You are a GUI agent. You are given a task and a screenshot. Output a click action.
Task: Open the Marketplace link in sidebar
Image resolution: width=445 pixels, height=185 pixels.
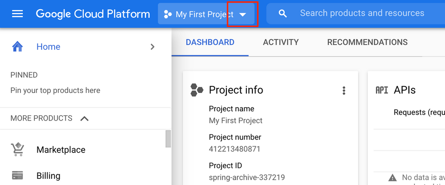tap(61, 150)
